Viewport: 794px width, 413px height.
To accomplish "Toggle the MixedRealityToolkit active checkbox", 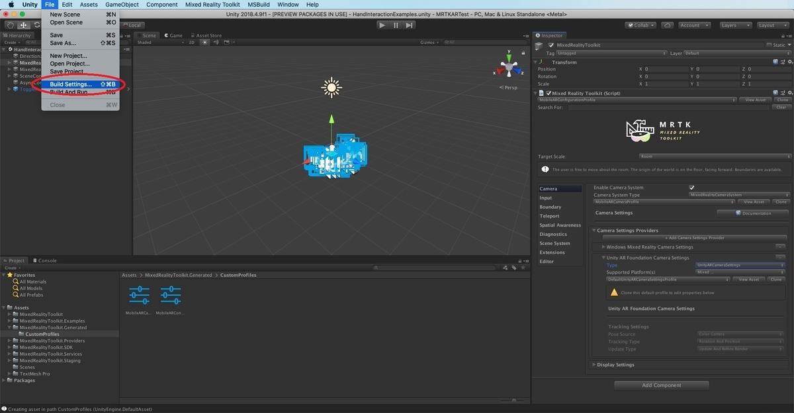I will [551, 46].
